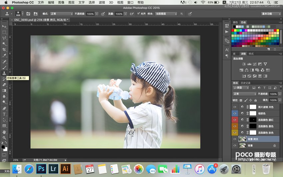Open the clone stamp 模式 dropdown

pyautogui.click(x=61, y=14)
